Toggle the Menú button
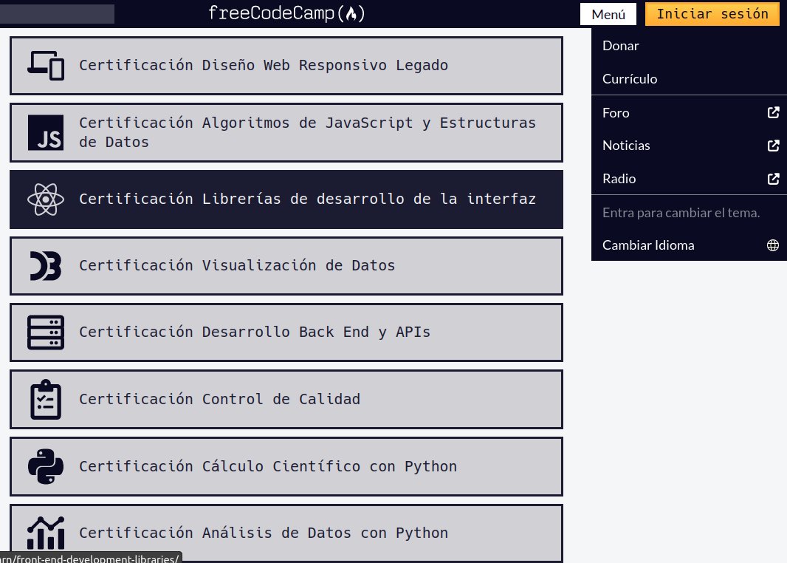Screen dimensions: 787x563 pos(608,14)
